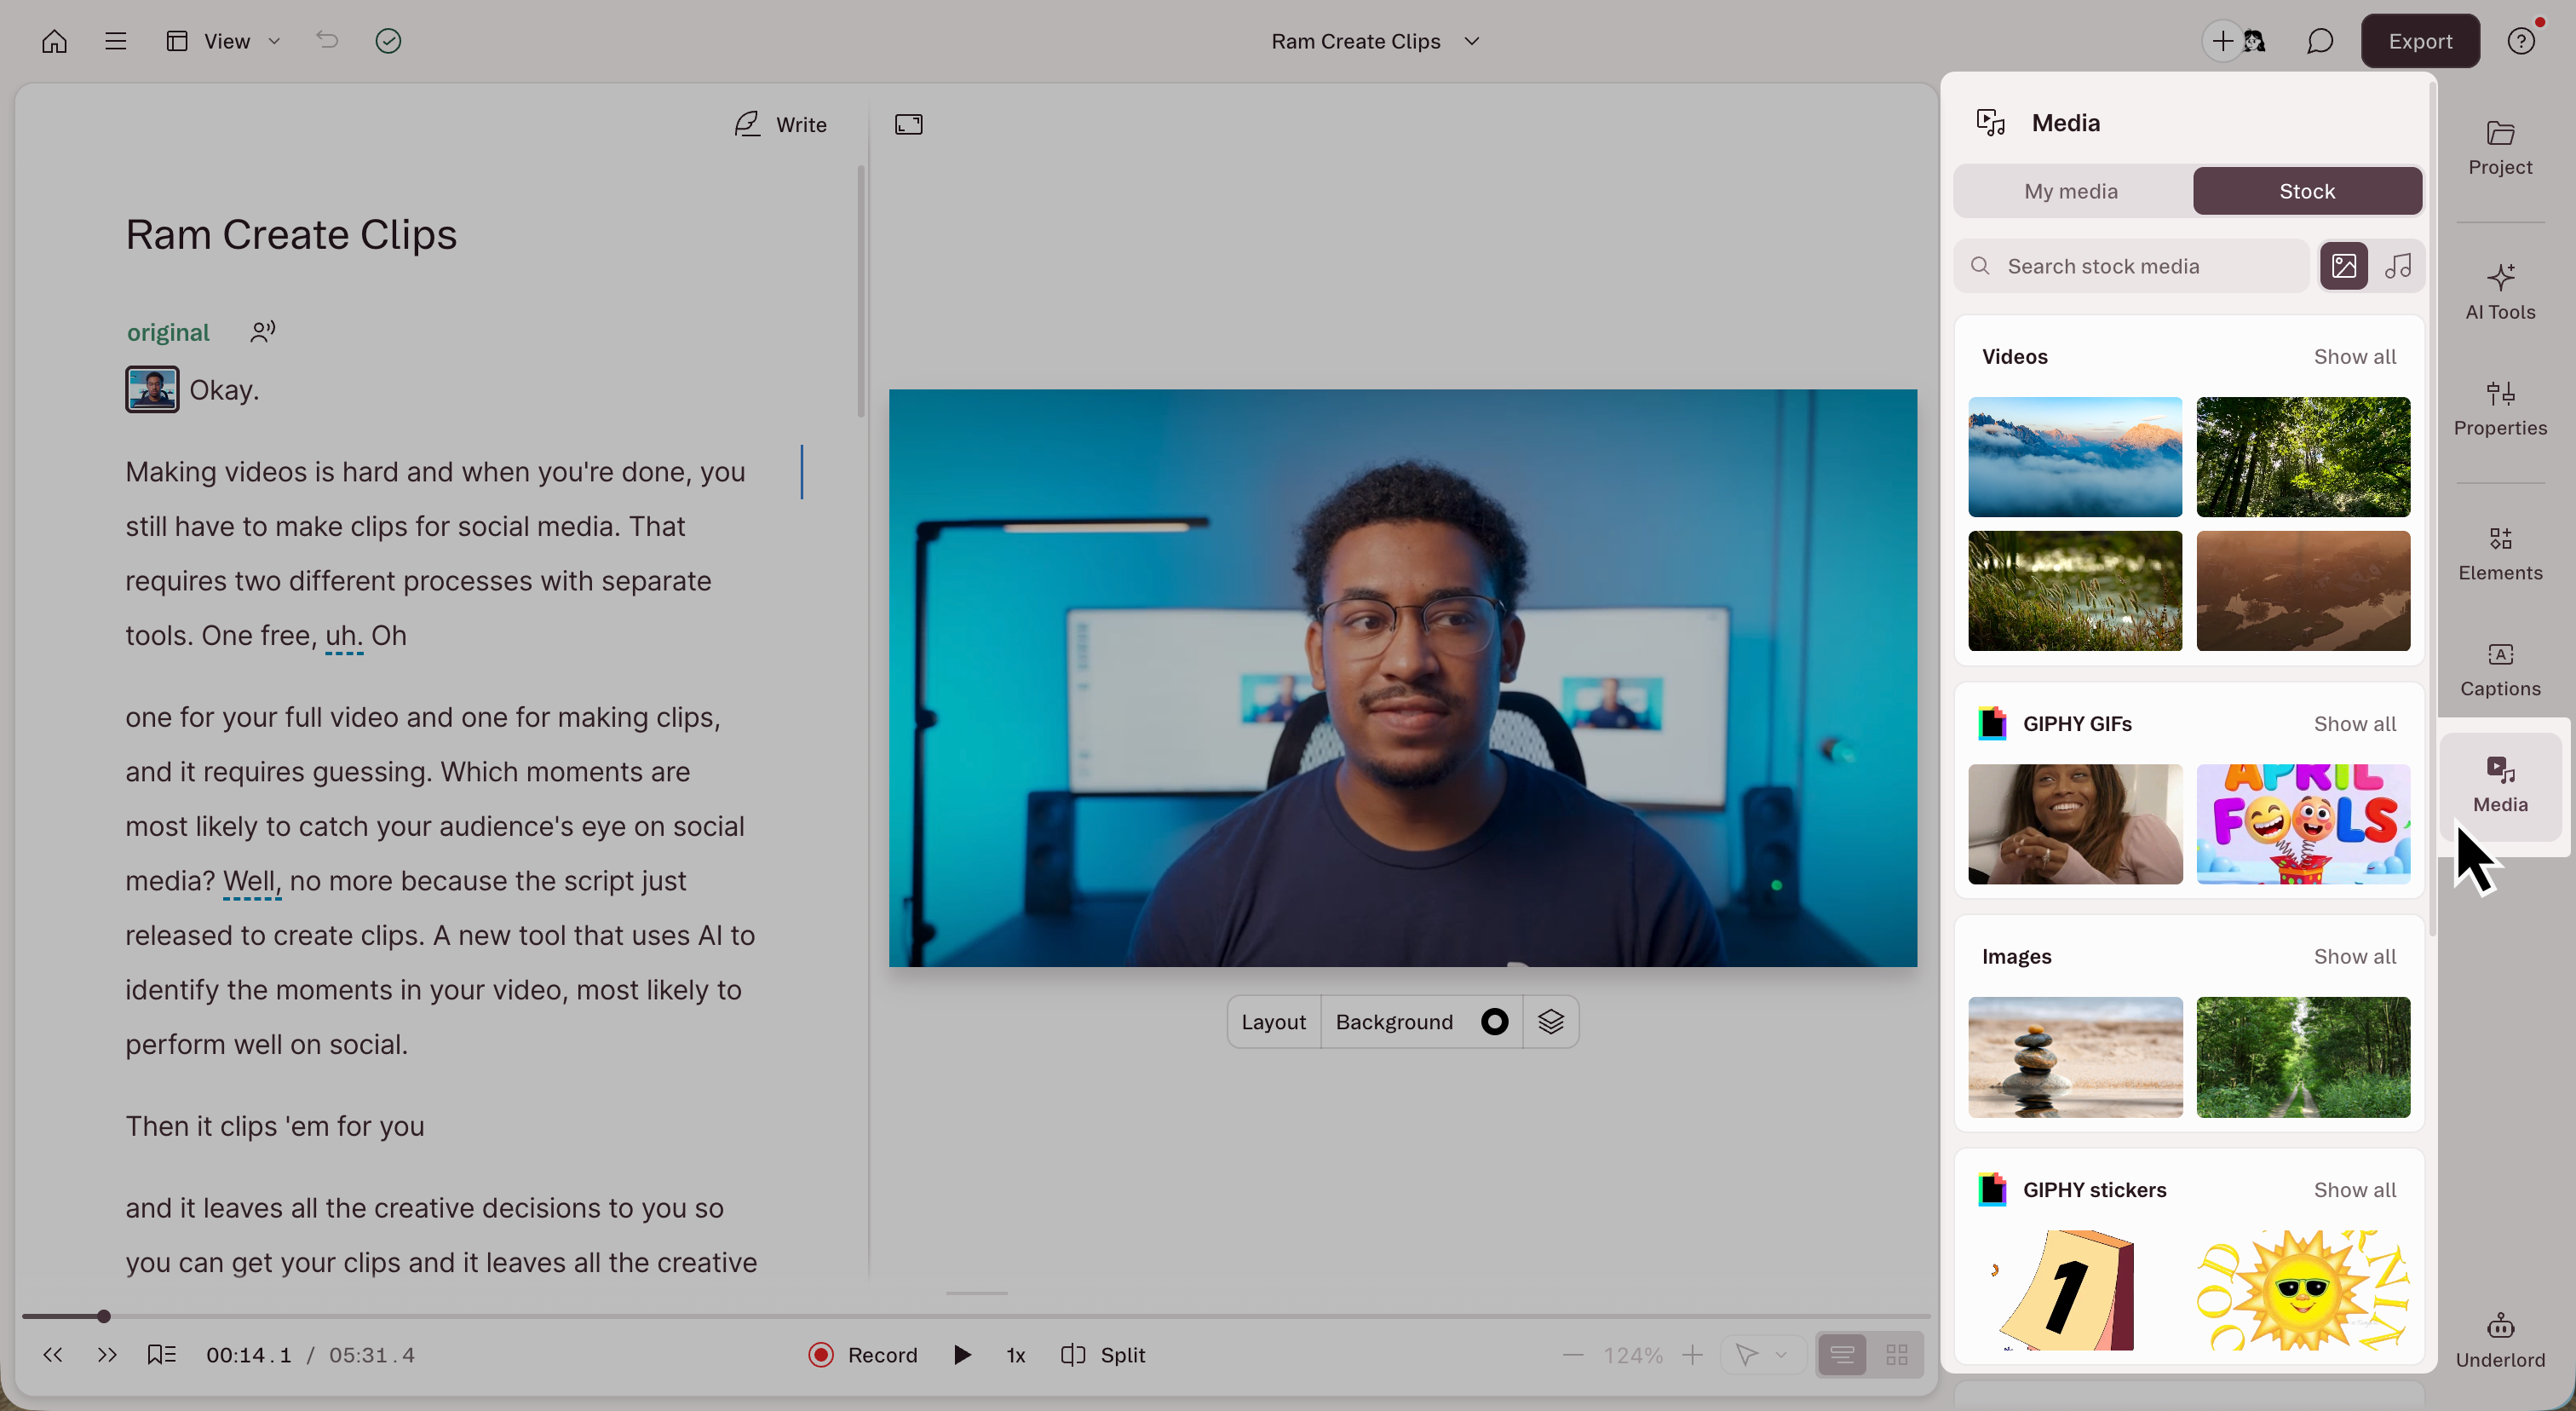The height and width of the screenshot is (1411, 2576).
Task: Click the Background color circle swatch
Action: (x=1494, y=1021)
